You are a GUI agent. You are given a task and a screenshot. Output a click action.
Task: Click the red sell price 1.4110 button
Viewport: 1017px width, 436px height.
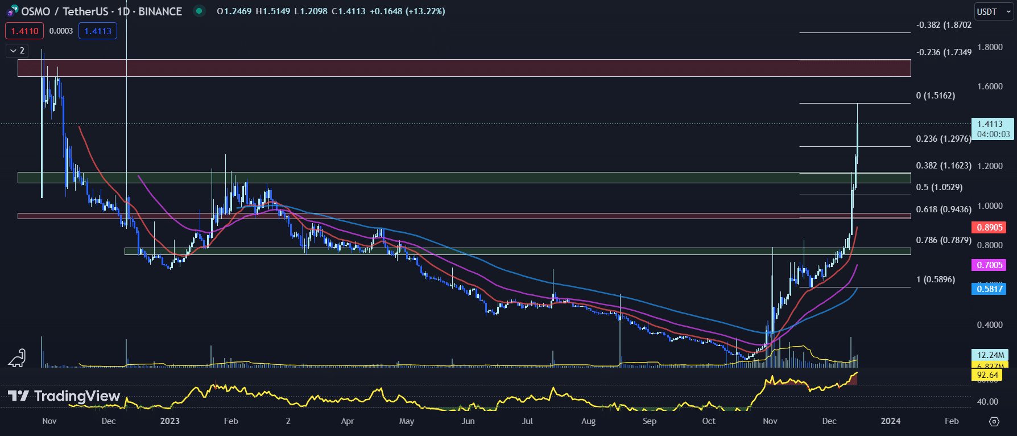click(24, 31)
